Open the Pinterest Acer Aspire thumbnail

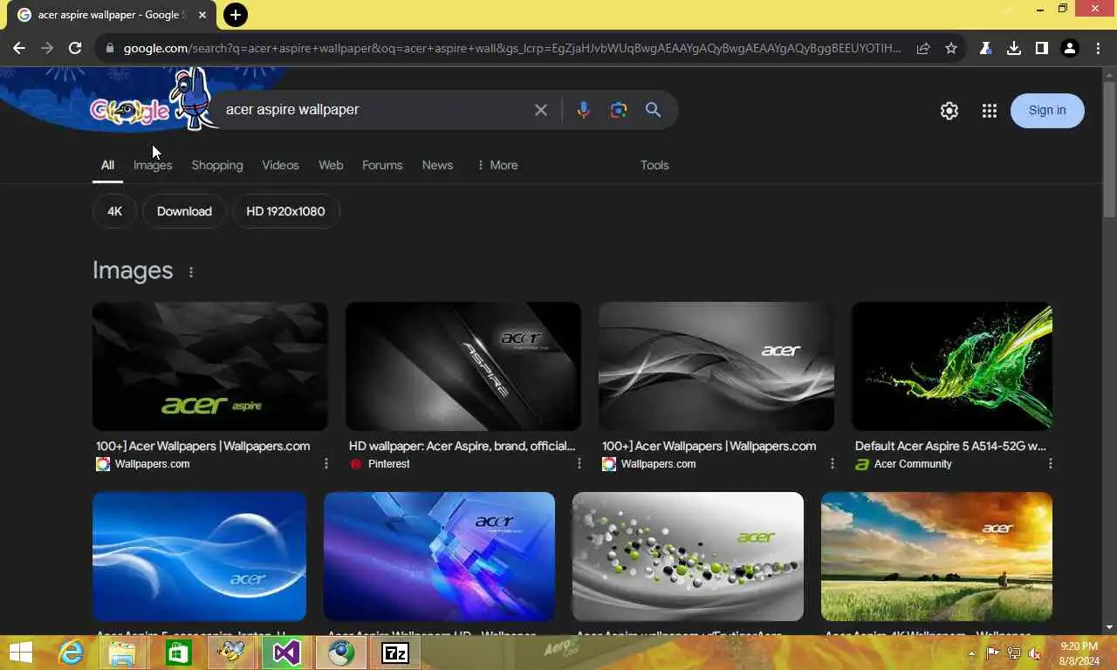tap(463, 366)
